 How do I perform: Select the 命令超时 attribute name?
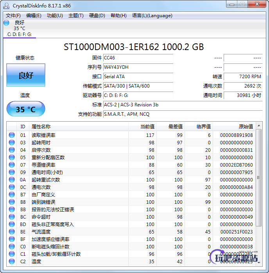(41, 217)
